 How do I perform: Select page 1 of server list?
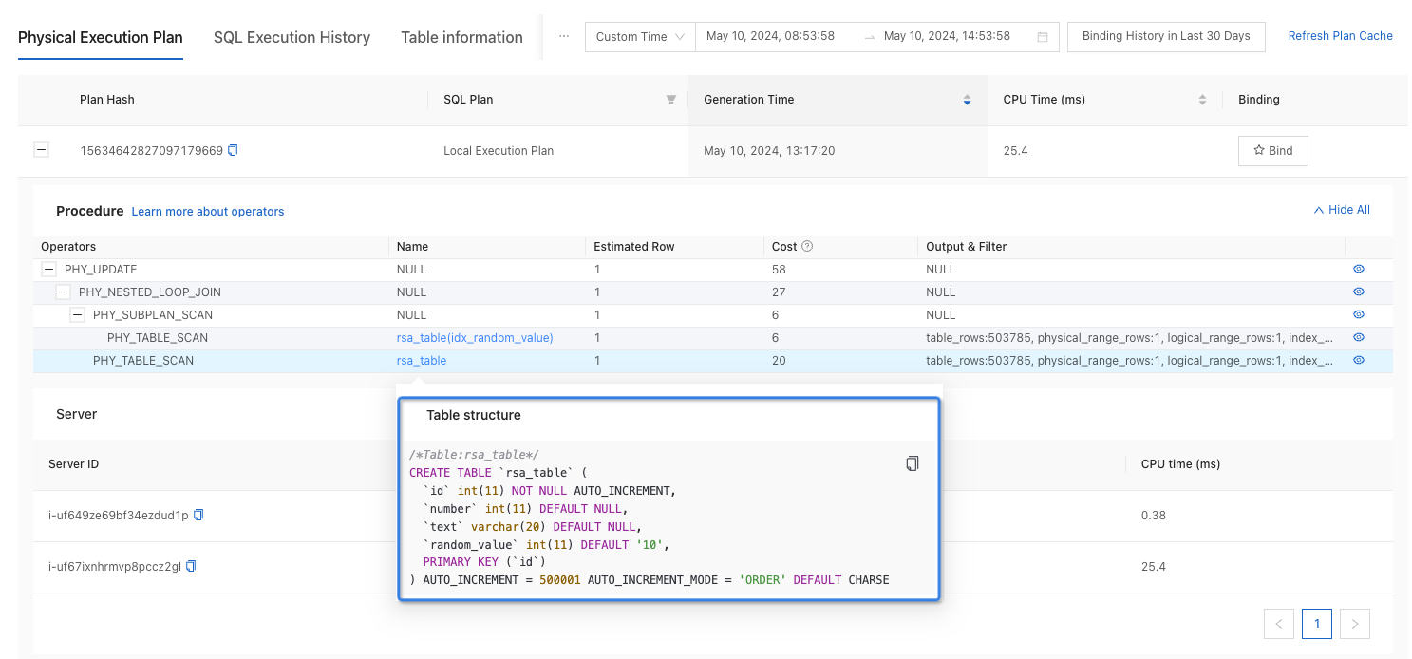pyautogui.click(x=1317, y=624)
